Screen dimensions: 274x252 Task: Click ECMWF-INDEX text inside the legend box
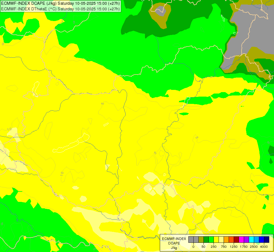coord(174,239)
